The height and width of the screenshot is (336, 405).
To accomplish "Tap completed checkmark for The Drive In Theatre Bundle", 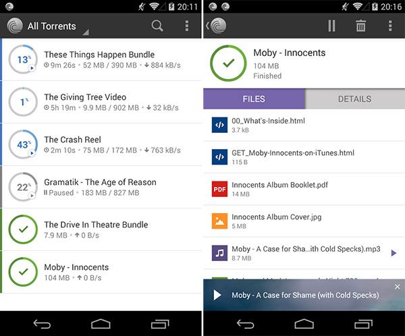I will click(23, 229).
